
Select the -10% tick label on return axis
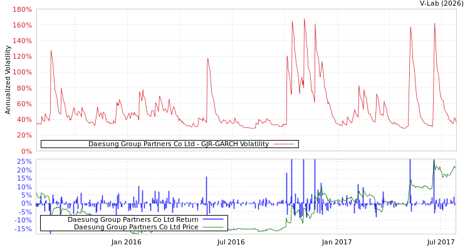pyautogui.click(x=22, y=220)
